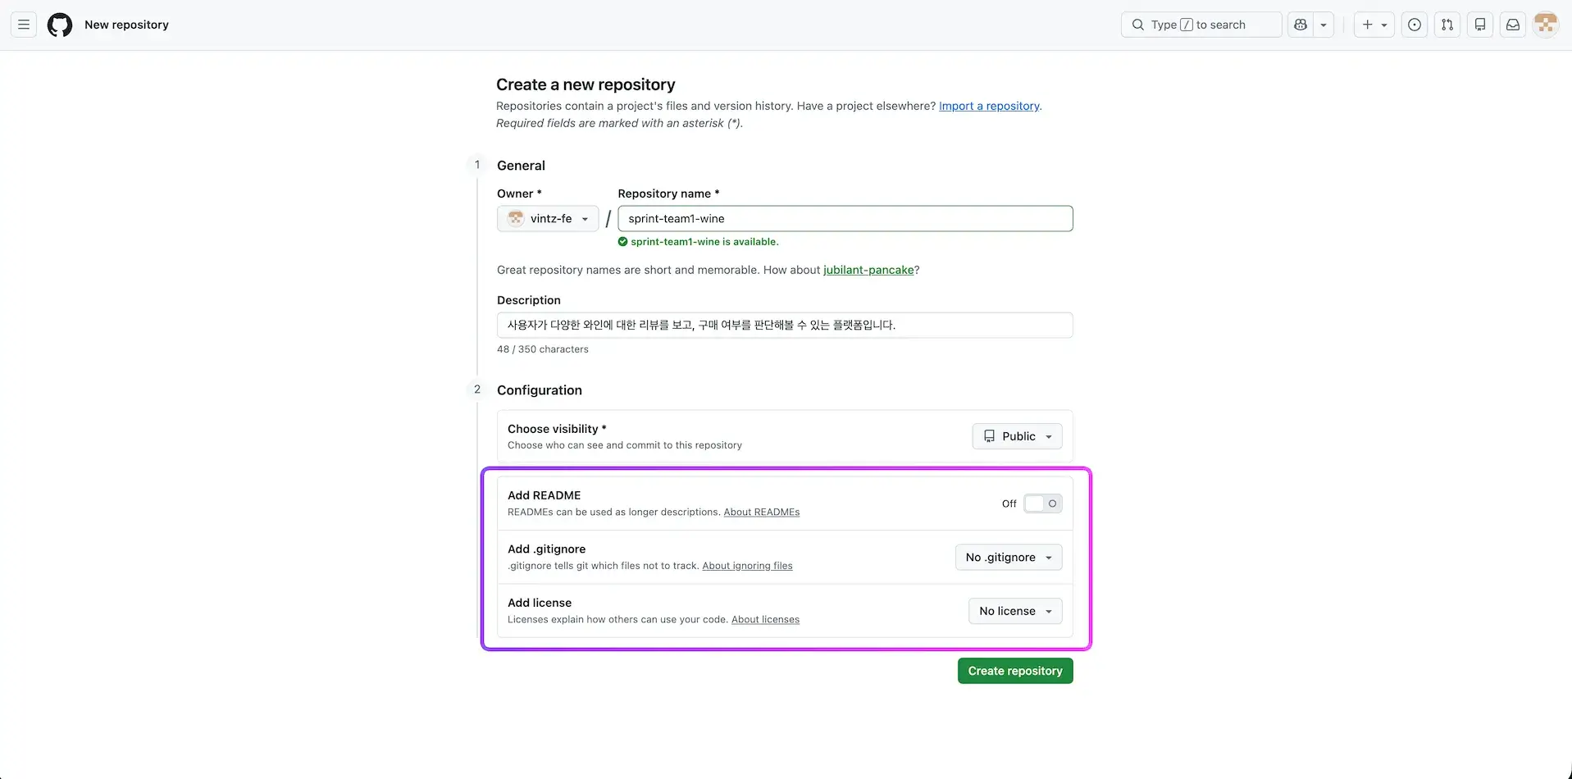Expand the Copilot dropdown arrow
1572x779 pixels.
point(1324,25)
